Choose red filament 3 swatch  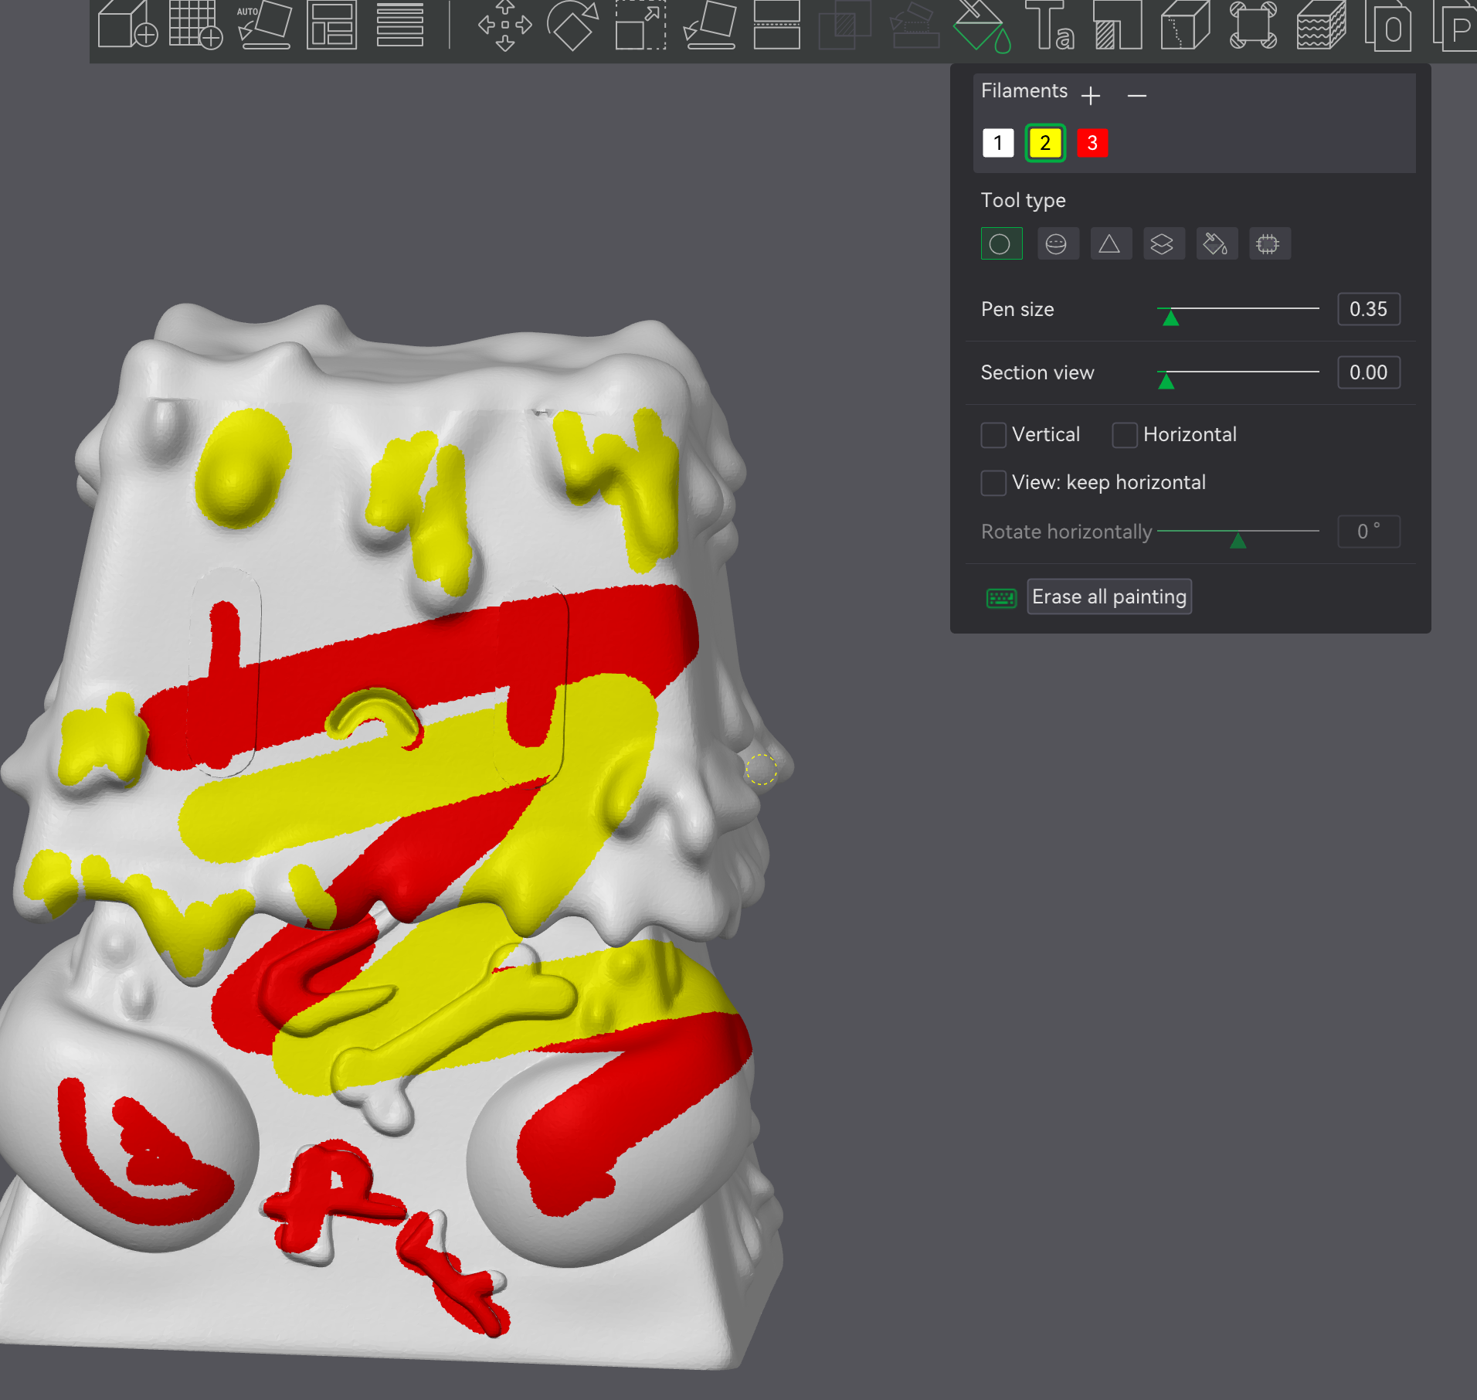click(1092, 143)
